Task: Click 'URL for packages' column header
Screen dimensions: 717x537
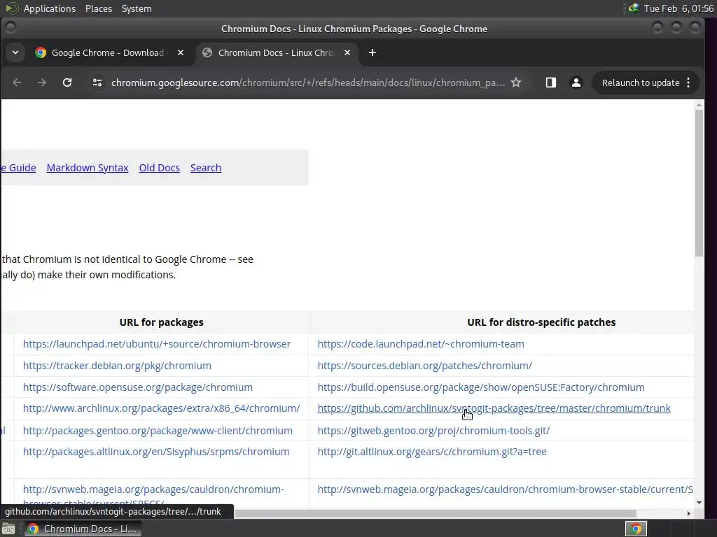Action: click(x=162, y=322)
